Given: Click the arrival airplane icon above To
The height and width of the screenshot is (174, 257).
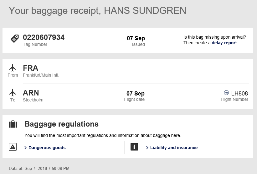Looking at the screenshot, I should point(13,93).
